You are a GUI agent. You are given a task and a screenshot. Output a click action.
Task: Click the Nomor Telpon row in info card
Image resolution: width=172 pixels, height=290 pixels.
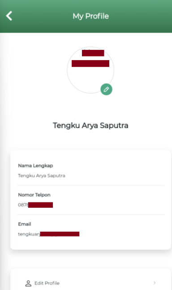(90, 200)
